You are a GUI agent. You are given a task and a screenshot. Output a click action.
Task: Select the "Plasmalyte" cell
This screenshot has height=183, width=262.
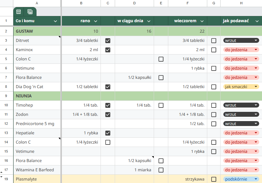coord(37,179)
